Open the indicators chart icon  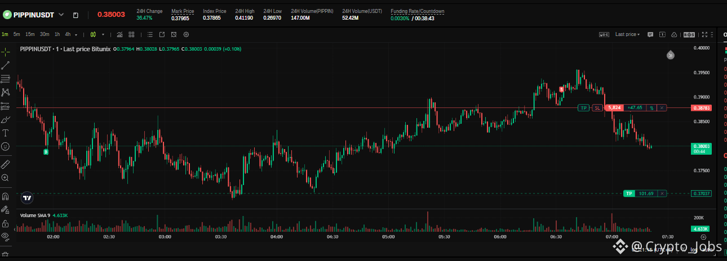(118, 34)
